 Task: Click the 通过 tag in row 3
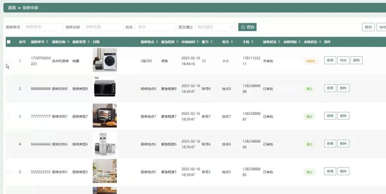click(x=309, y=117)
